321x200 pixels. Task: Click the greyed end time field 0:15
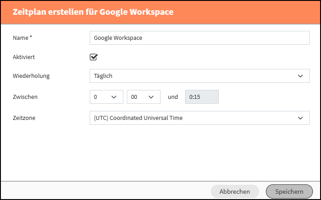202,97
